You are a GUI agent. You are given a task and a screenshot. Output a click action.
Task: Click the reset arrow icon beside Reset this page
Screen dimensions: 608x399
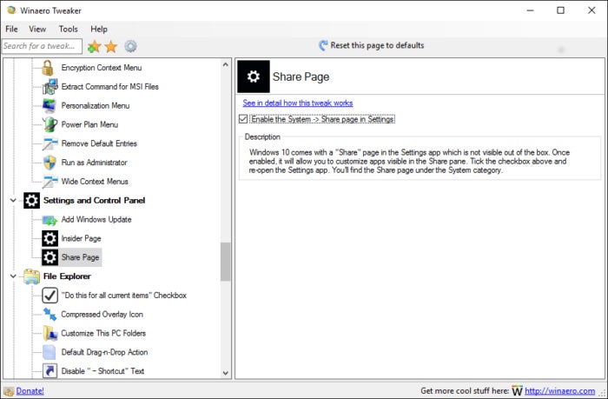(323, 45)
